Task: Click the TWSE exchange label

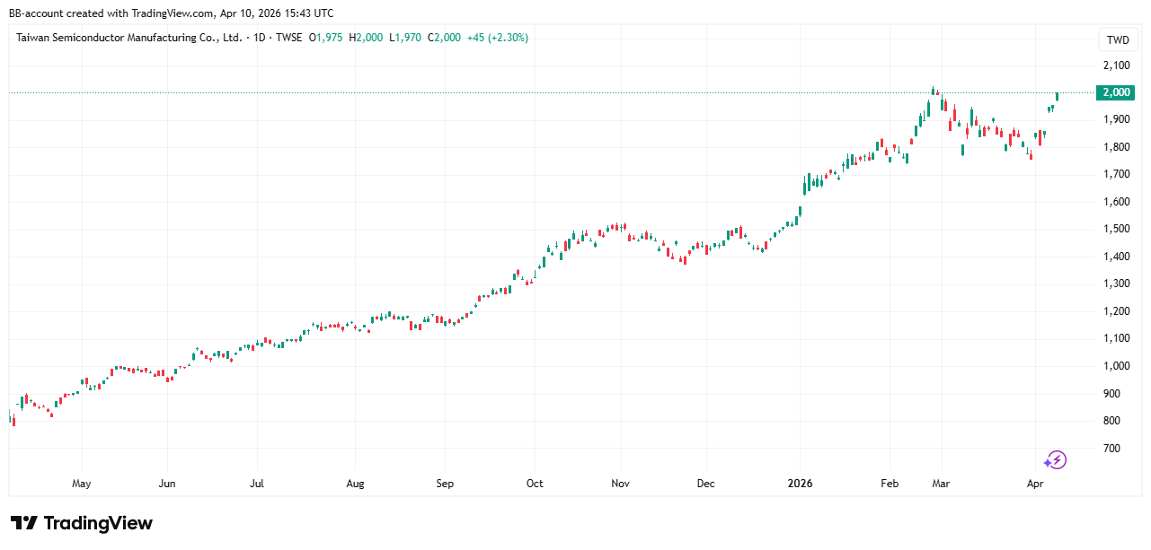Action: 288,38
